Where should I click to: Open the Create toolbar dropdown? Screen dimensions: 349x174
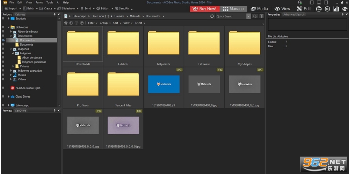(x=55, y=9)
